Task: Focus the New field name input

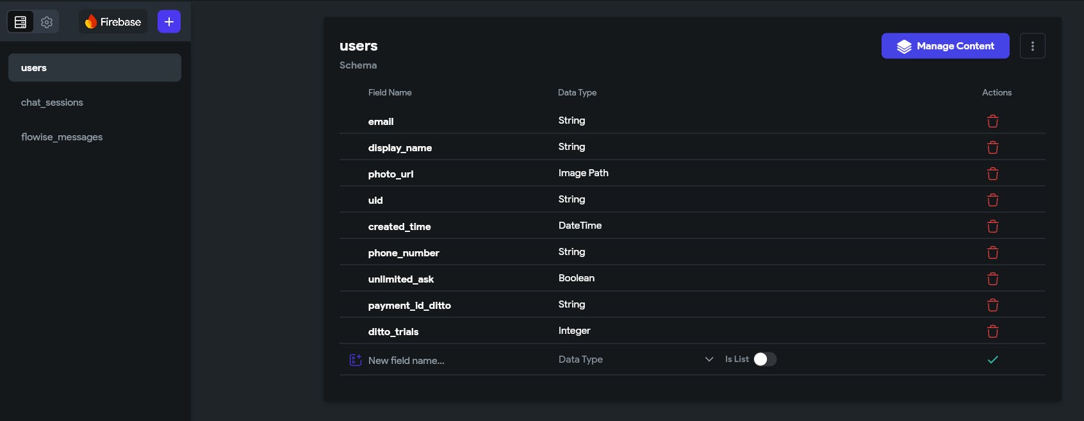Action: [448, 360]
